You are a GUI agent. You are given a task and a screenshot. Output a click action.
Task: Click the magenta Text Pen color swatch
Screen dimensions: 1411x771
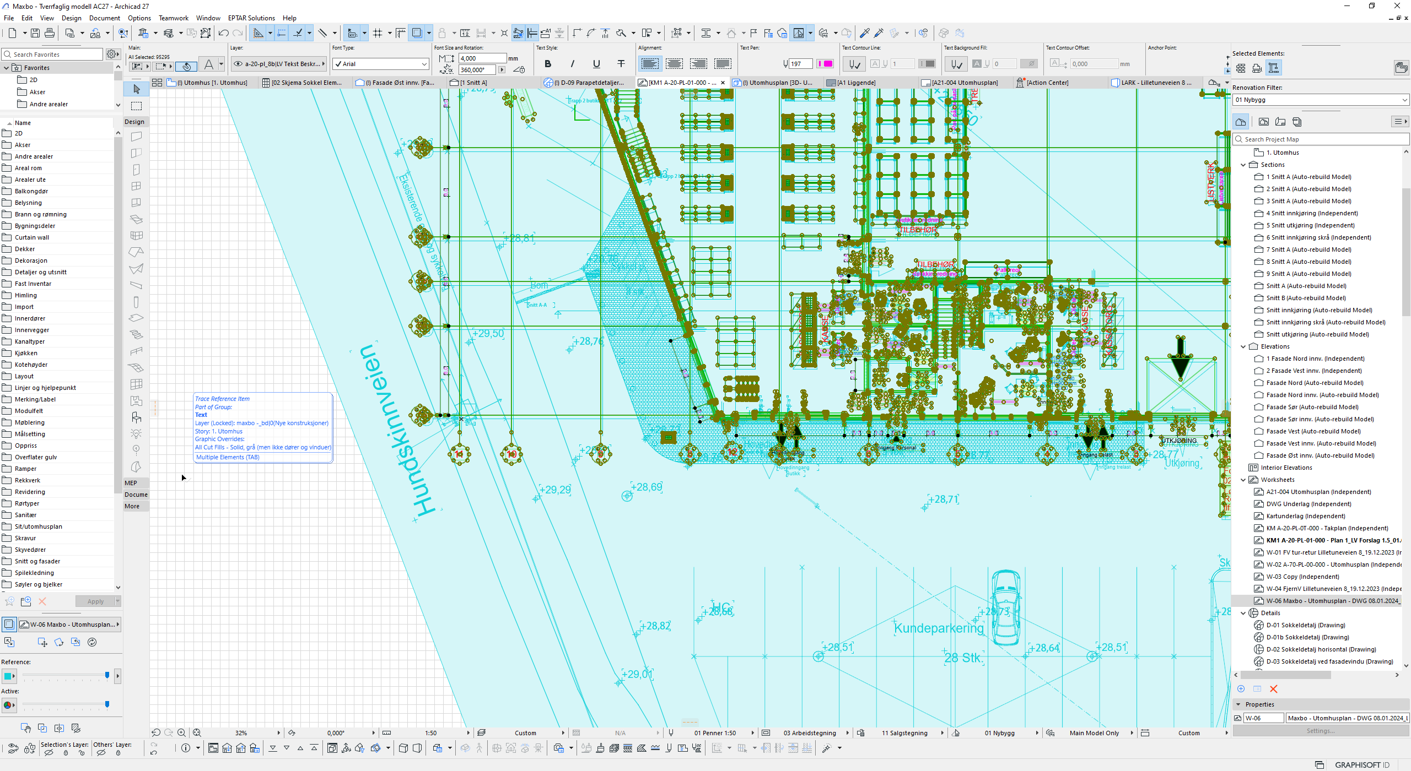click(825, 64)
